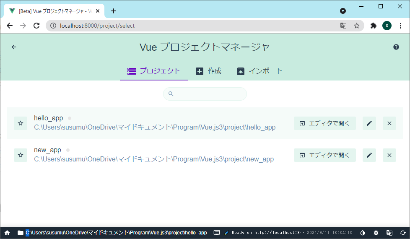
Task: Click the bug report icon in status bar
Action: tap(376, 233)
